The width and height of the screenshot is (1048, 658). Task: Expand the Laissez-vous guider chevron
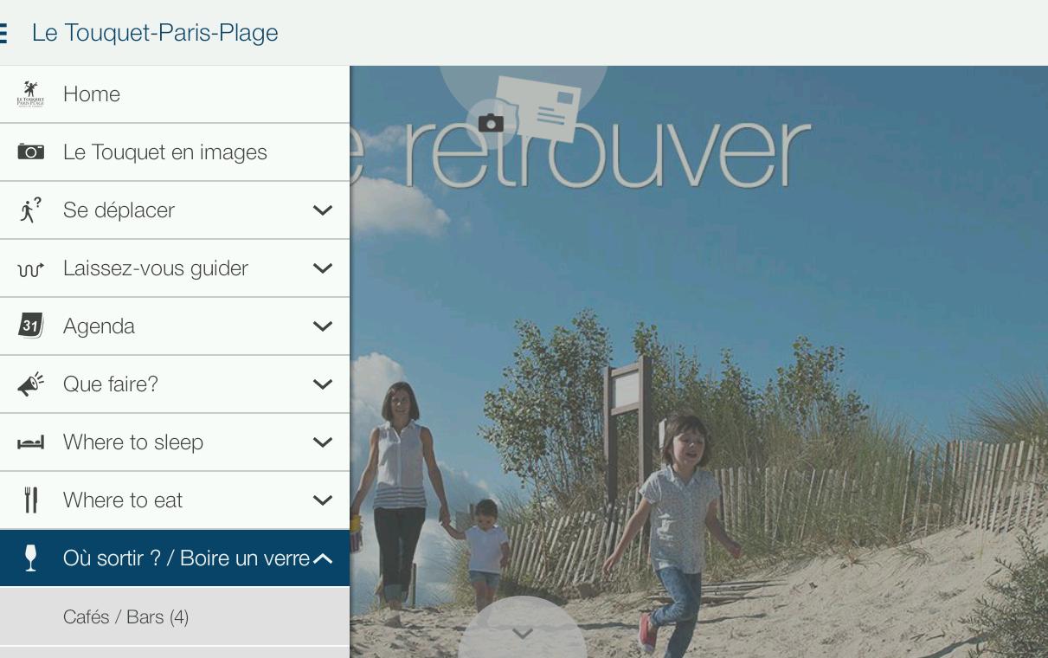(x=323, y=268)
